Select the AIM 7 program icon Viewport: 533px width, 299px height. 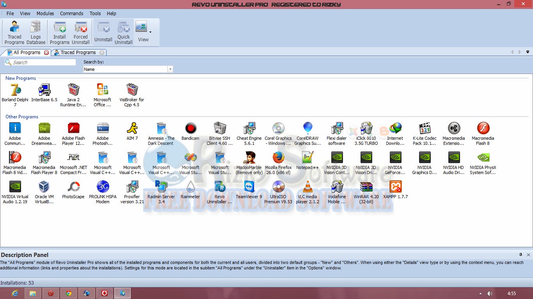132,131
